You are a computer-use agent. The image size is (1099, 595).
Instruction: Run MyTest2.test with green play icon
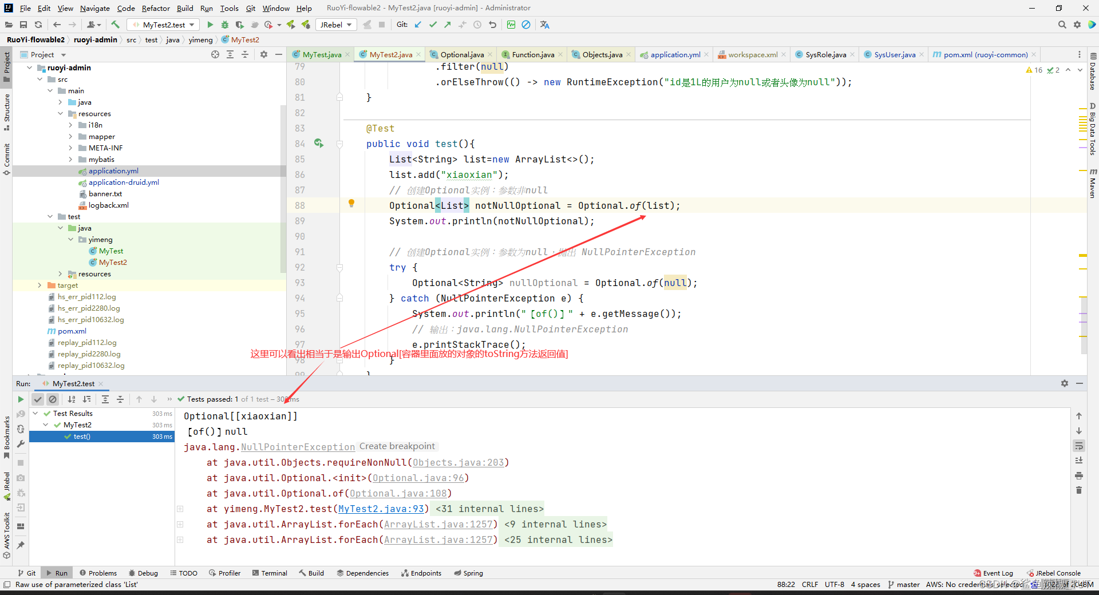pyautogui.click(x=210, y=25)
